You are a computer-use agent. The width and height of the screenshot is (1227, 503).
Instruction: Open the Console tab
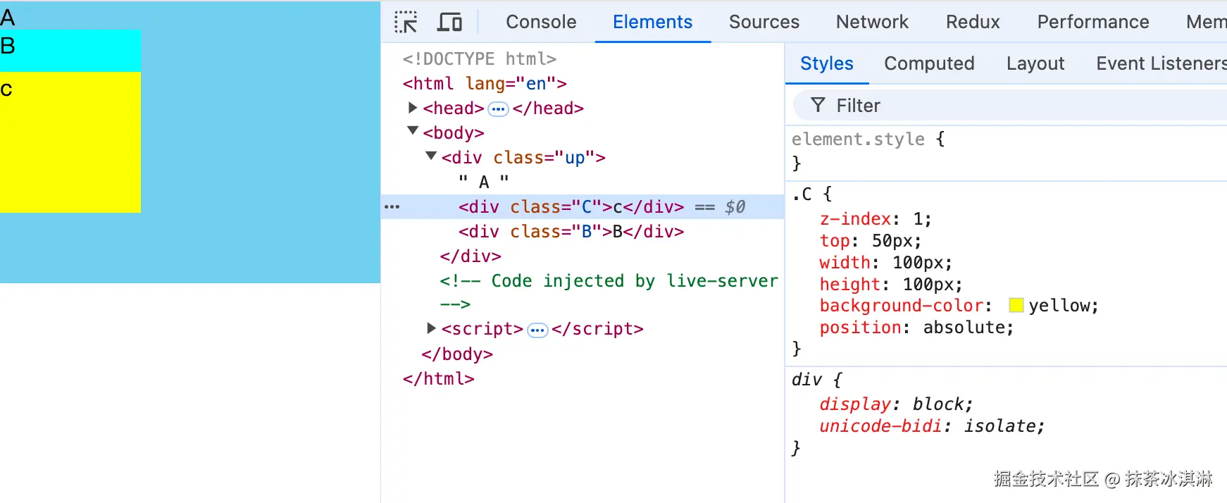[x=541, y=22]
